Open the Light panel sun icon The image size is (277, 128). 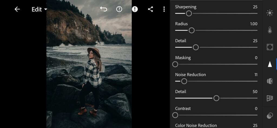270,13
